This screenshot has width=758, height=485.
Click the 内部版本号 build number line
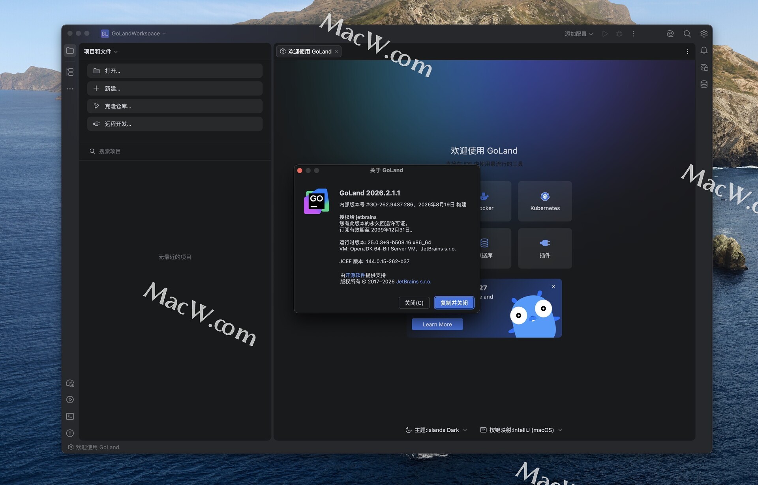pyautogui.click(x=403, y=205)
